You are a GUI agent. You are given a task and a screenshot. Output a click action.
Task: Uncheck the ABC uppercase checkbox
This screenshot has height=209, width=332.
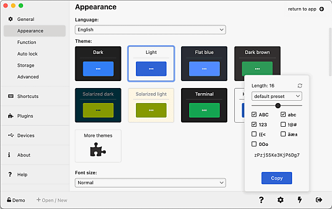click(x=254, y=115)
